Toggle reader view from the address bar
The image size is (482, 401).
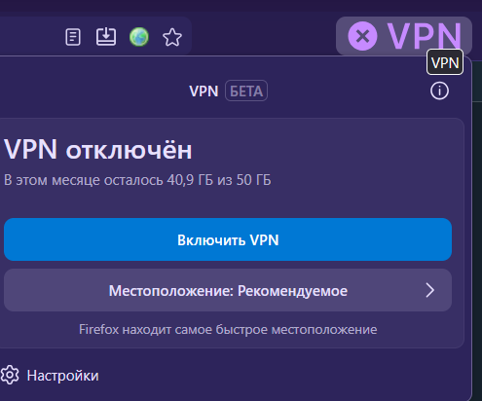[x=73, y=37]
